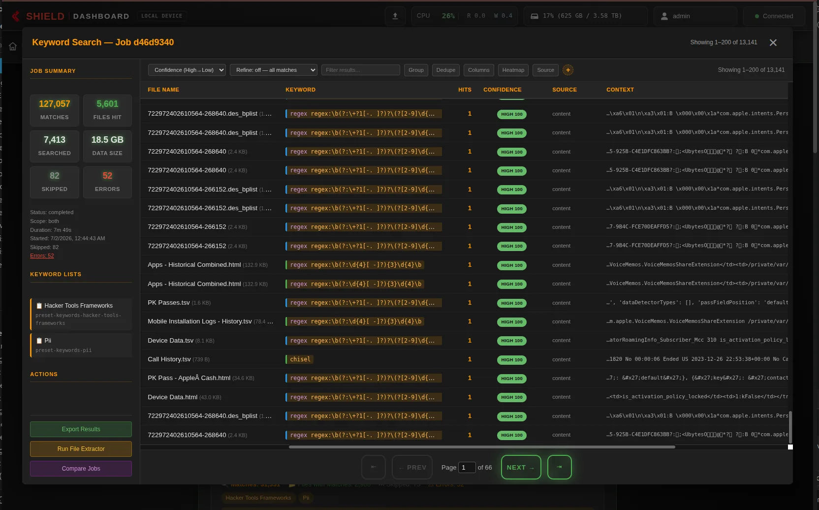The height and width of the screenshot is (510, 819).
Task: Sort by CONFIDENCE column header
Action: pos(502,90)
